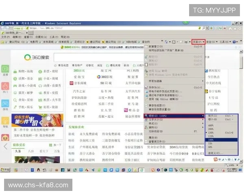Select the highlighted 100% zoom option
Viewport: 244px width, 195px height.
[x=222, y=140]
